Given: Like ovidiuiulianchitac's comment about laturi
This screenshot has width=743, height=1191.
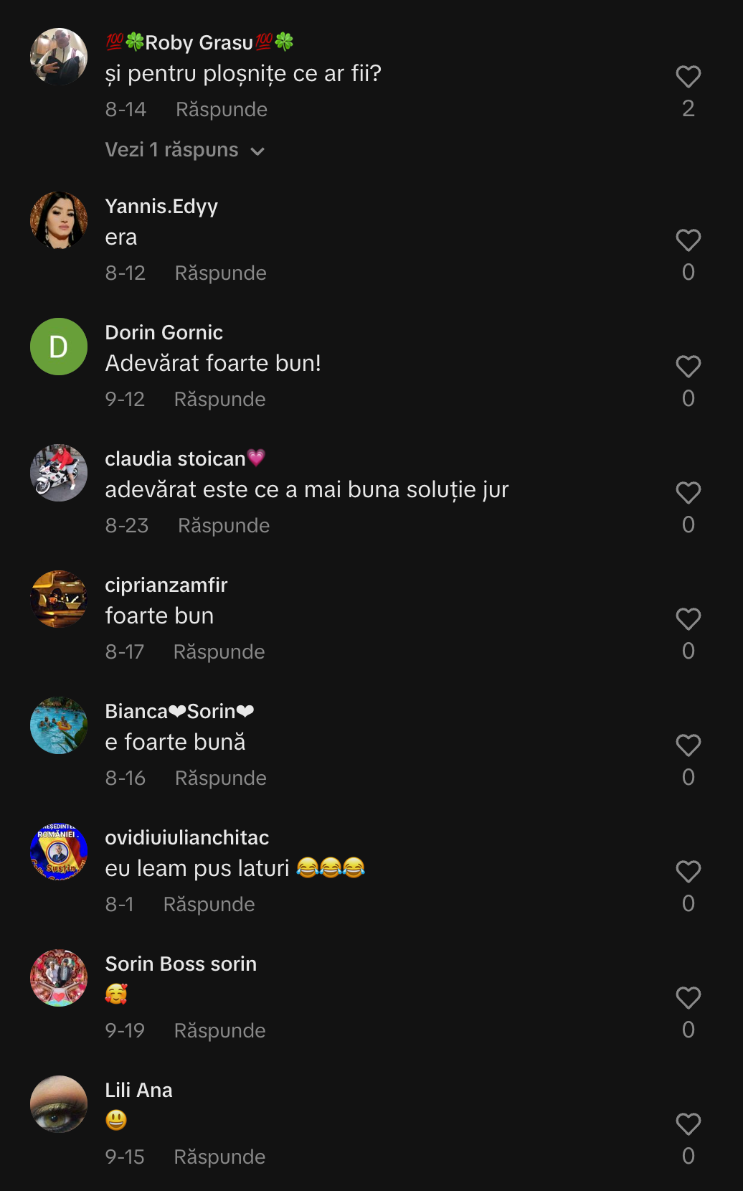Looking at the screenshot, I should pos(688,872).
